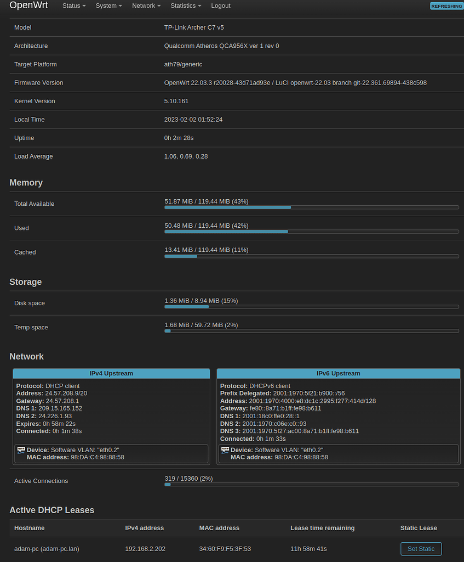This screenshot has width=464, height=562.
Task: Click Set Static for the adam-pc lease
Action: pyautogui.click(x=421, y=548)
